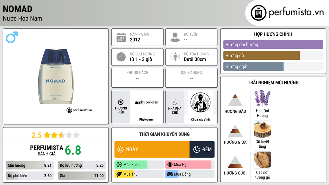
Task: Click the nose icon above Nhà pha chế
Action: click(x=174, y=102)
